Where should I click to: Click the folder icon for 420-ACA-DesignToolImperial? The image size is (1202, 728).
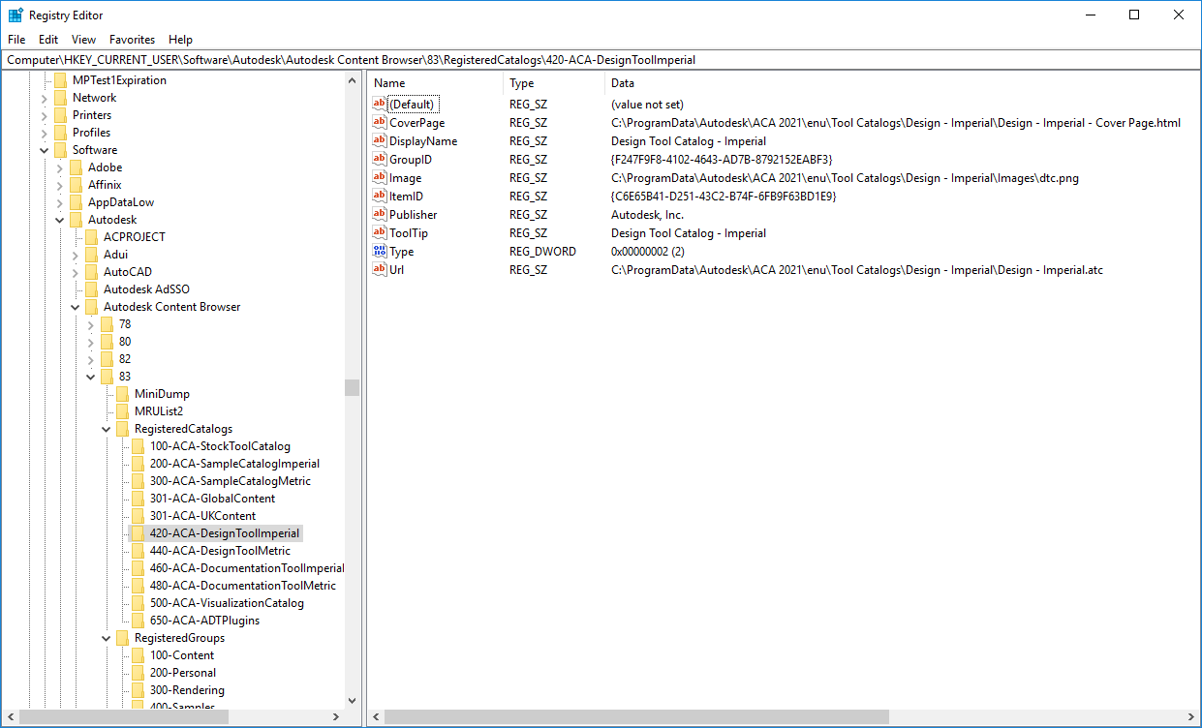coord(138,532)
